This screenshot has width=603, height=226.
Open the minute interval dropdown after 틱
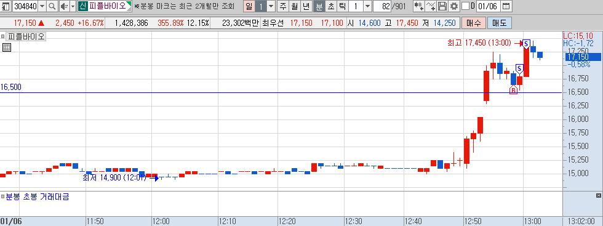point(368,6)
